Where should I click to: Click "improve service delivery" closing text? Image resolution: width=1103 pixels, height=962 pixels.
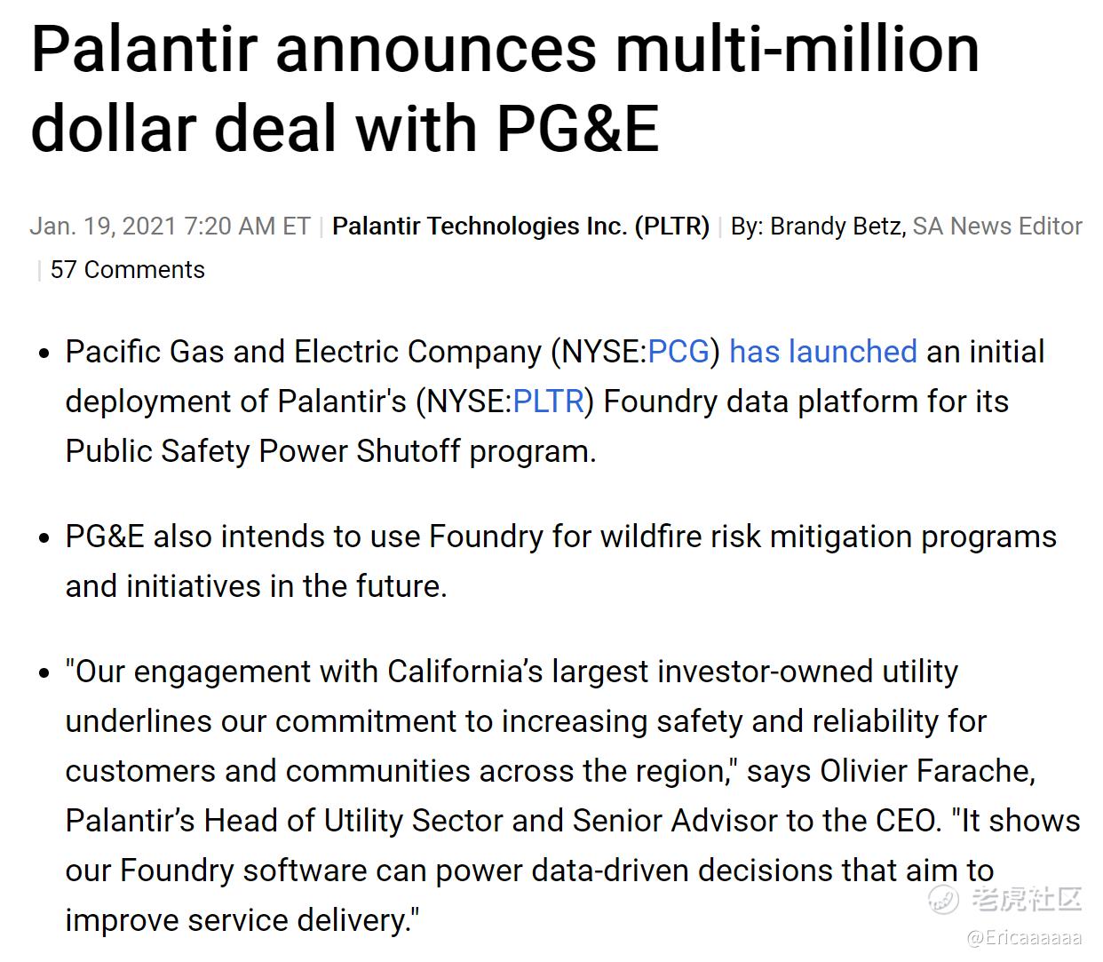pos(242,920)
